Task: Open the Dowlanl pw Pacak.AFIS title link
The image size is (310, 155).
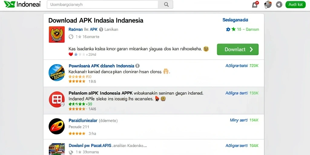Action: coord(90,146)
